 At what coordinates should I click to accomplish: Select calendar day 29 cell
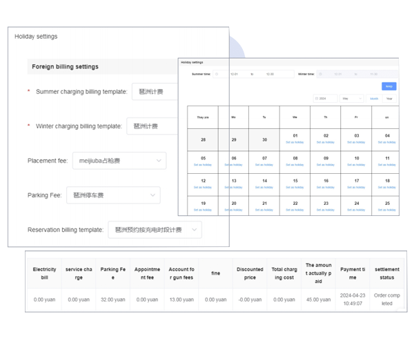(x=234, y=139)
